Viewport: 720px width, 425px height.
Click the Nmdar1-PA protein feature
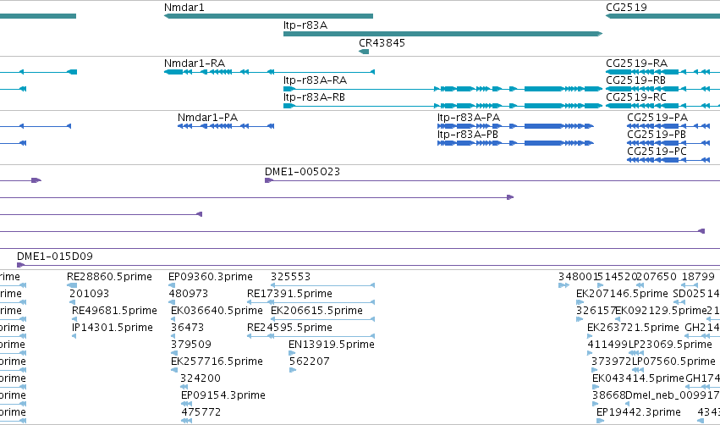(226, 126)
